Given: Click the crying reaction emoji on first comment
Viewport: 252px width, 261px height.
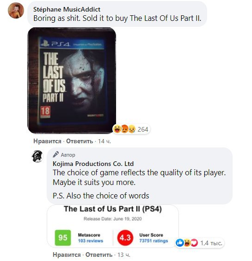Looking at the screenshot, I should tap(132, 129).
